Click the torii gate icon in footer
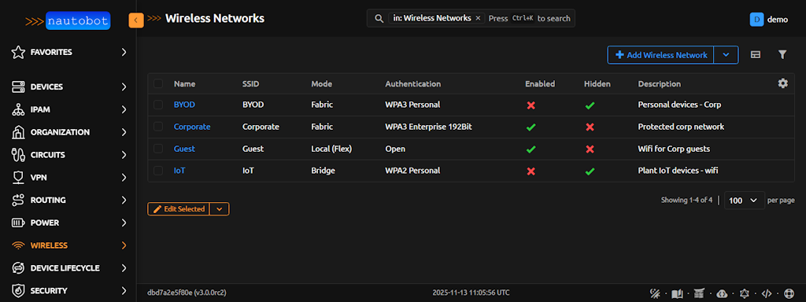The image size is (806, 302). coord(699,294)
